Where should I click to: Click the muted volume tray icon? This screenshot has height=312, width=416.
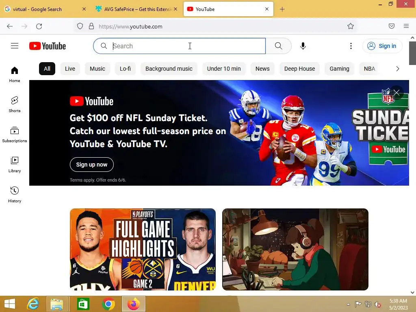[x=377, y=304]
